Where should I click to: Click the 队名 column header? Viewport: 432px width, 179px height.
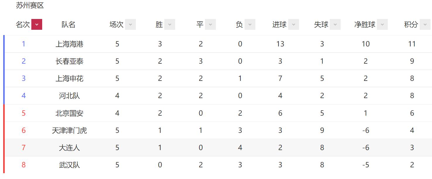[x=69, y=25]
